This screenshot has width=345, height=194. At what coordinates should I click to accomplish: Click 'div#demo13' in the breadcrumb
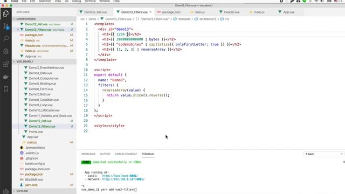click(x=208, y=19)
